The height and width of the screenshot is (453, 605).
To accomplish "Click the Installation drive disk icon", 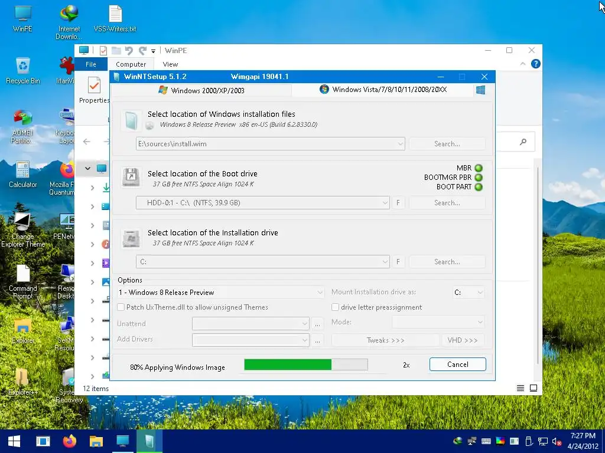I will [131, 238].
